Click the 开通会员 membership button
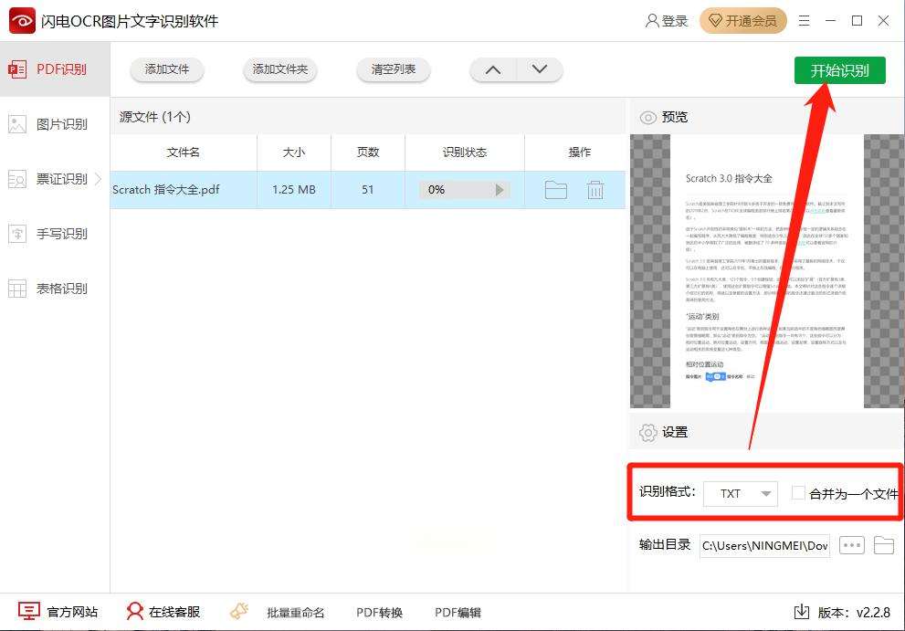The height and width of the screenshot is (631, 905). pyautogui.click(x=742, y=21)
